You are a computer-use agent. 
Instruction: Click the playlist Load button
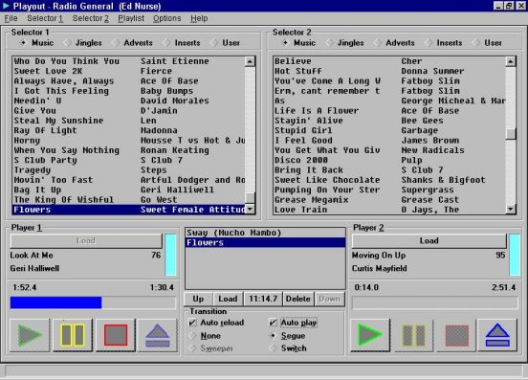coord(228,299)
